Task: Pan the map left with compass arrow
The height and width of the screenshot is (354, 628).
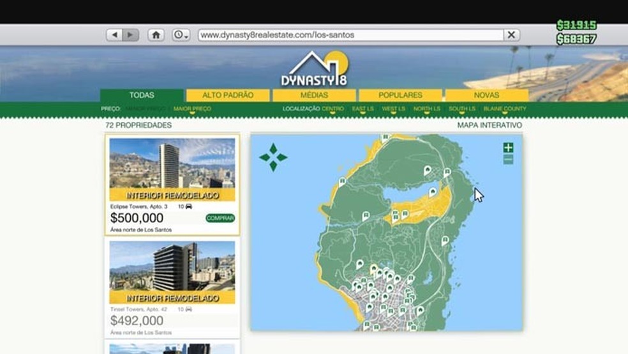Action: [x=265, y=157]
